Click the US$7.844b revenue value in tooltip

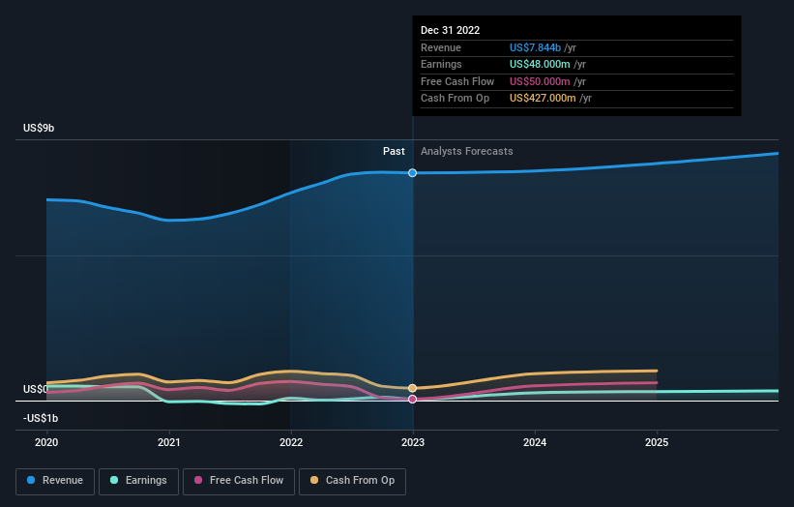pos(535,47)
